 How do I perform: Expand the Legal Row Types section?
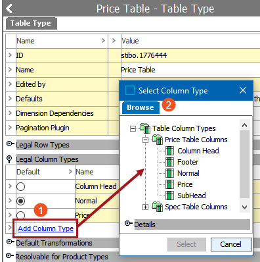point(9,144)
